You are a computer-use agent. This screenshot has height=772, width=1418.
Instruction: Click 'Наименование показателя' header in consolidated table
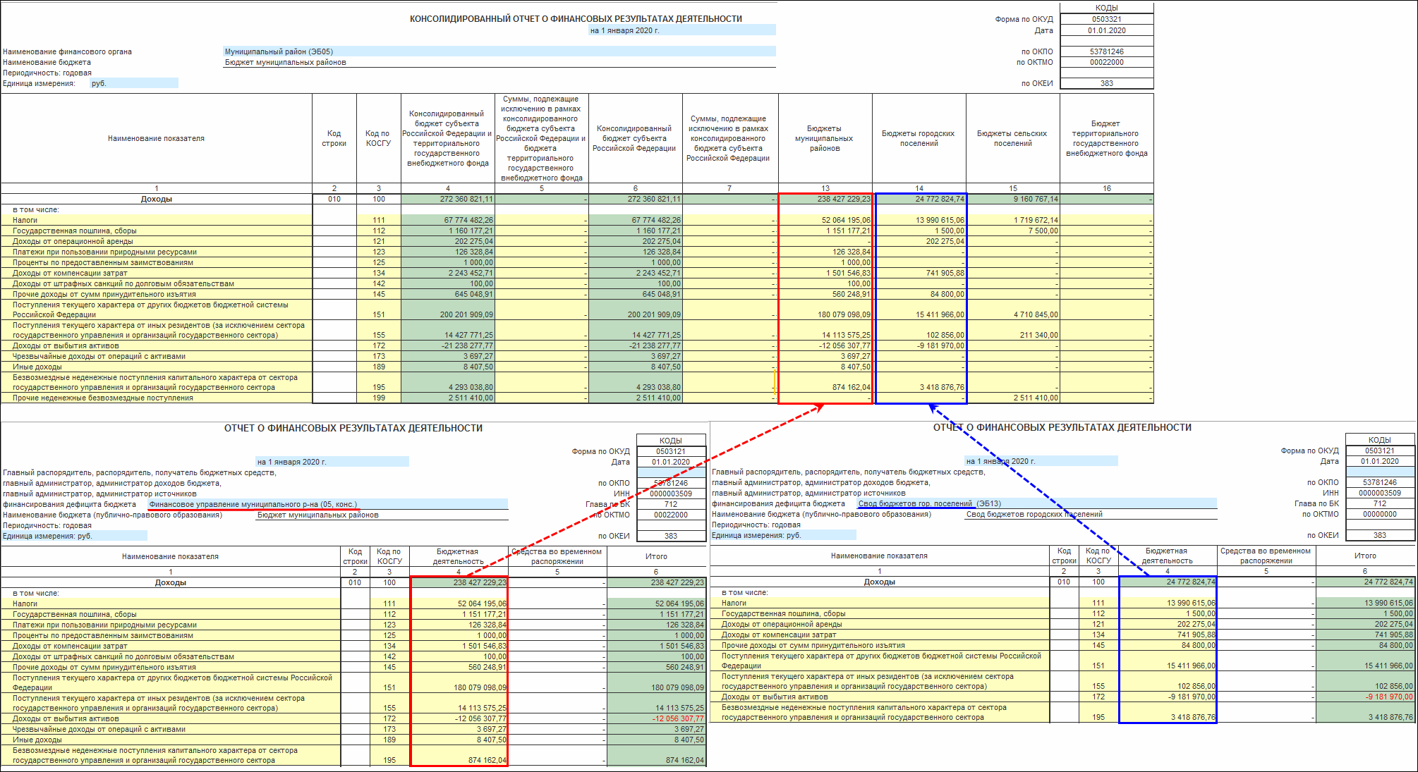(x=156, y=138)
